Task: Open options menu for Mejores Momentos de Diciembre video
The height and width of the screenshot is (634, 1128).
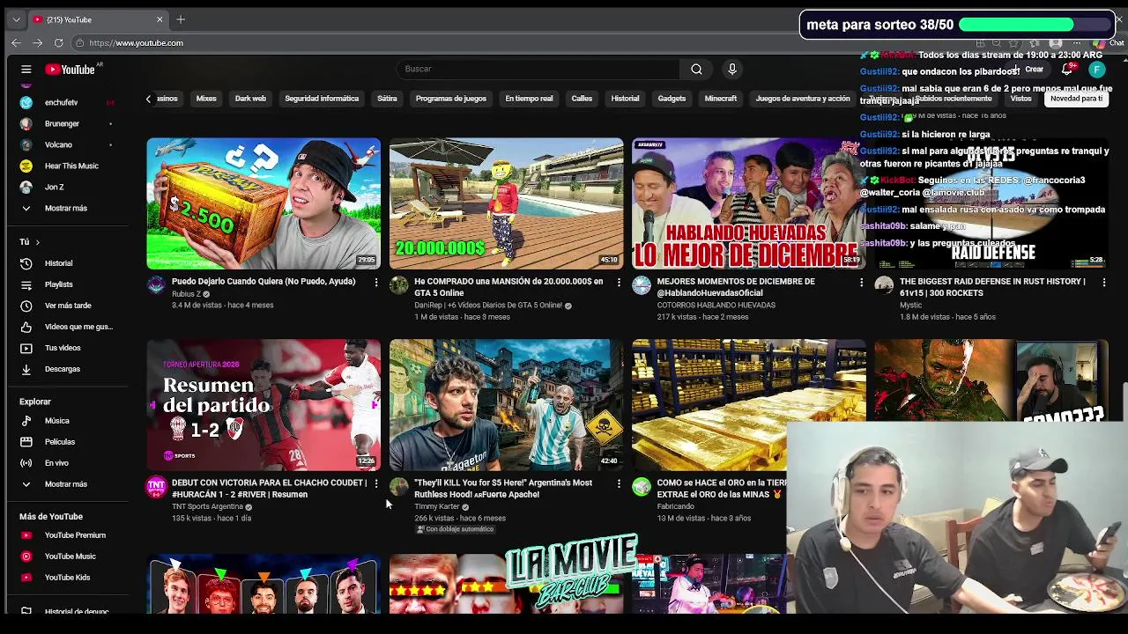Action: click(861, 283)
